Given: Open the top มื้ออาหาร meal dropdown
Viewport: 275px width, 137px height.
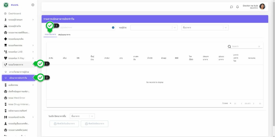Looking at the screenshot, I should point(205,28).
